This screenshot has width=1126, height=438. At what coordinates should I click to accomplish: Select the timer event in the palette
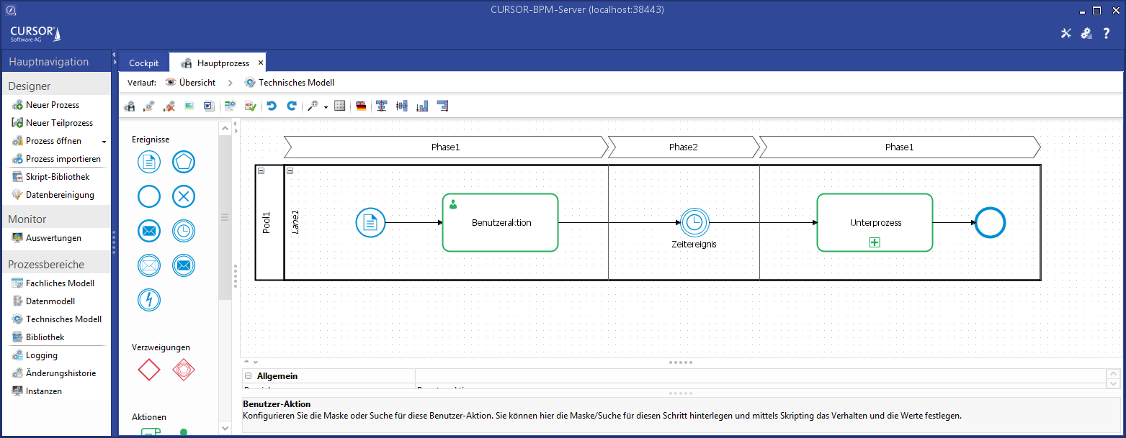[184, 231]
